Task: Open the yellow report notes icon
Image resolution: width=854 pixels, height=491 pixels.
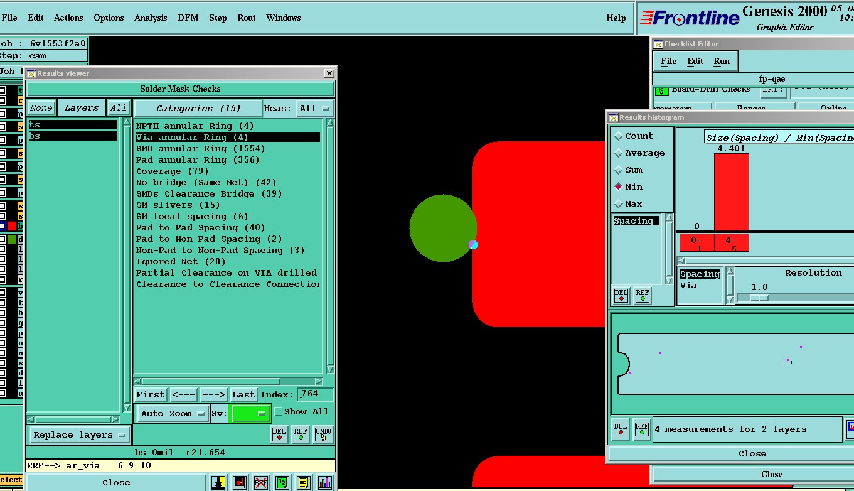Action: 304,482
